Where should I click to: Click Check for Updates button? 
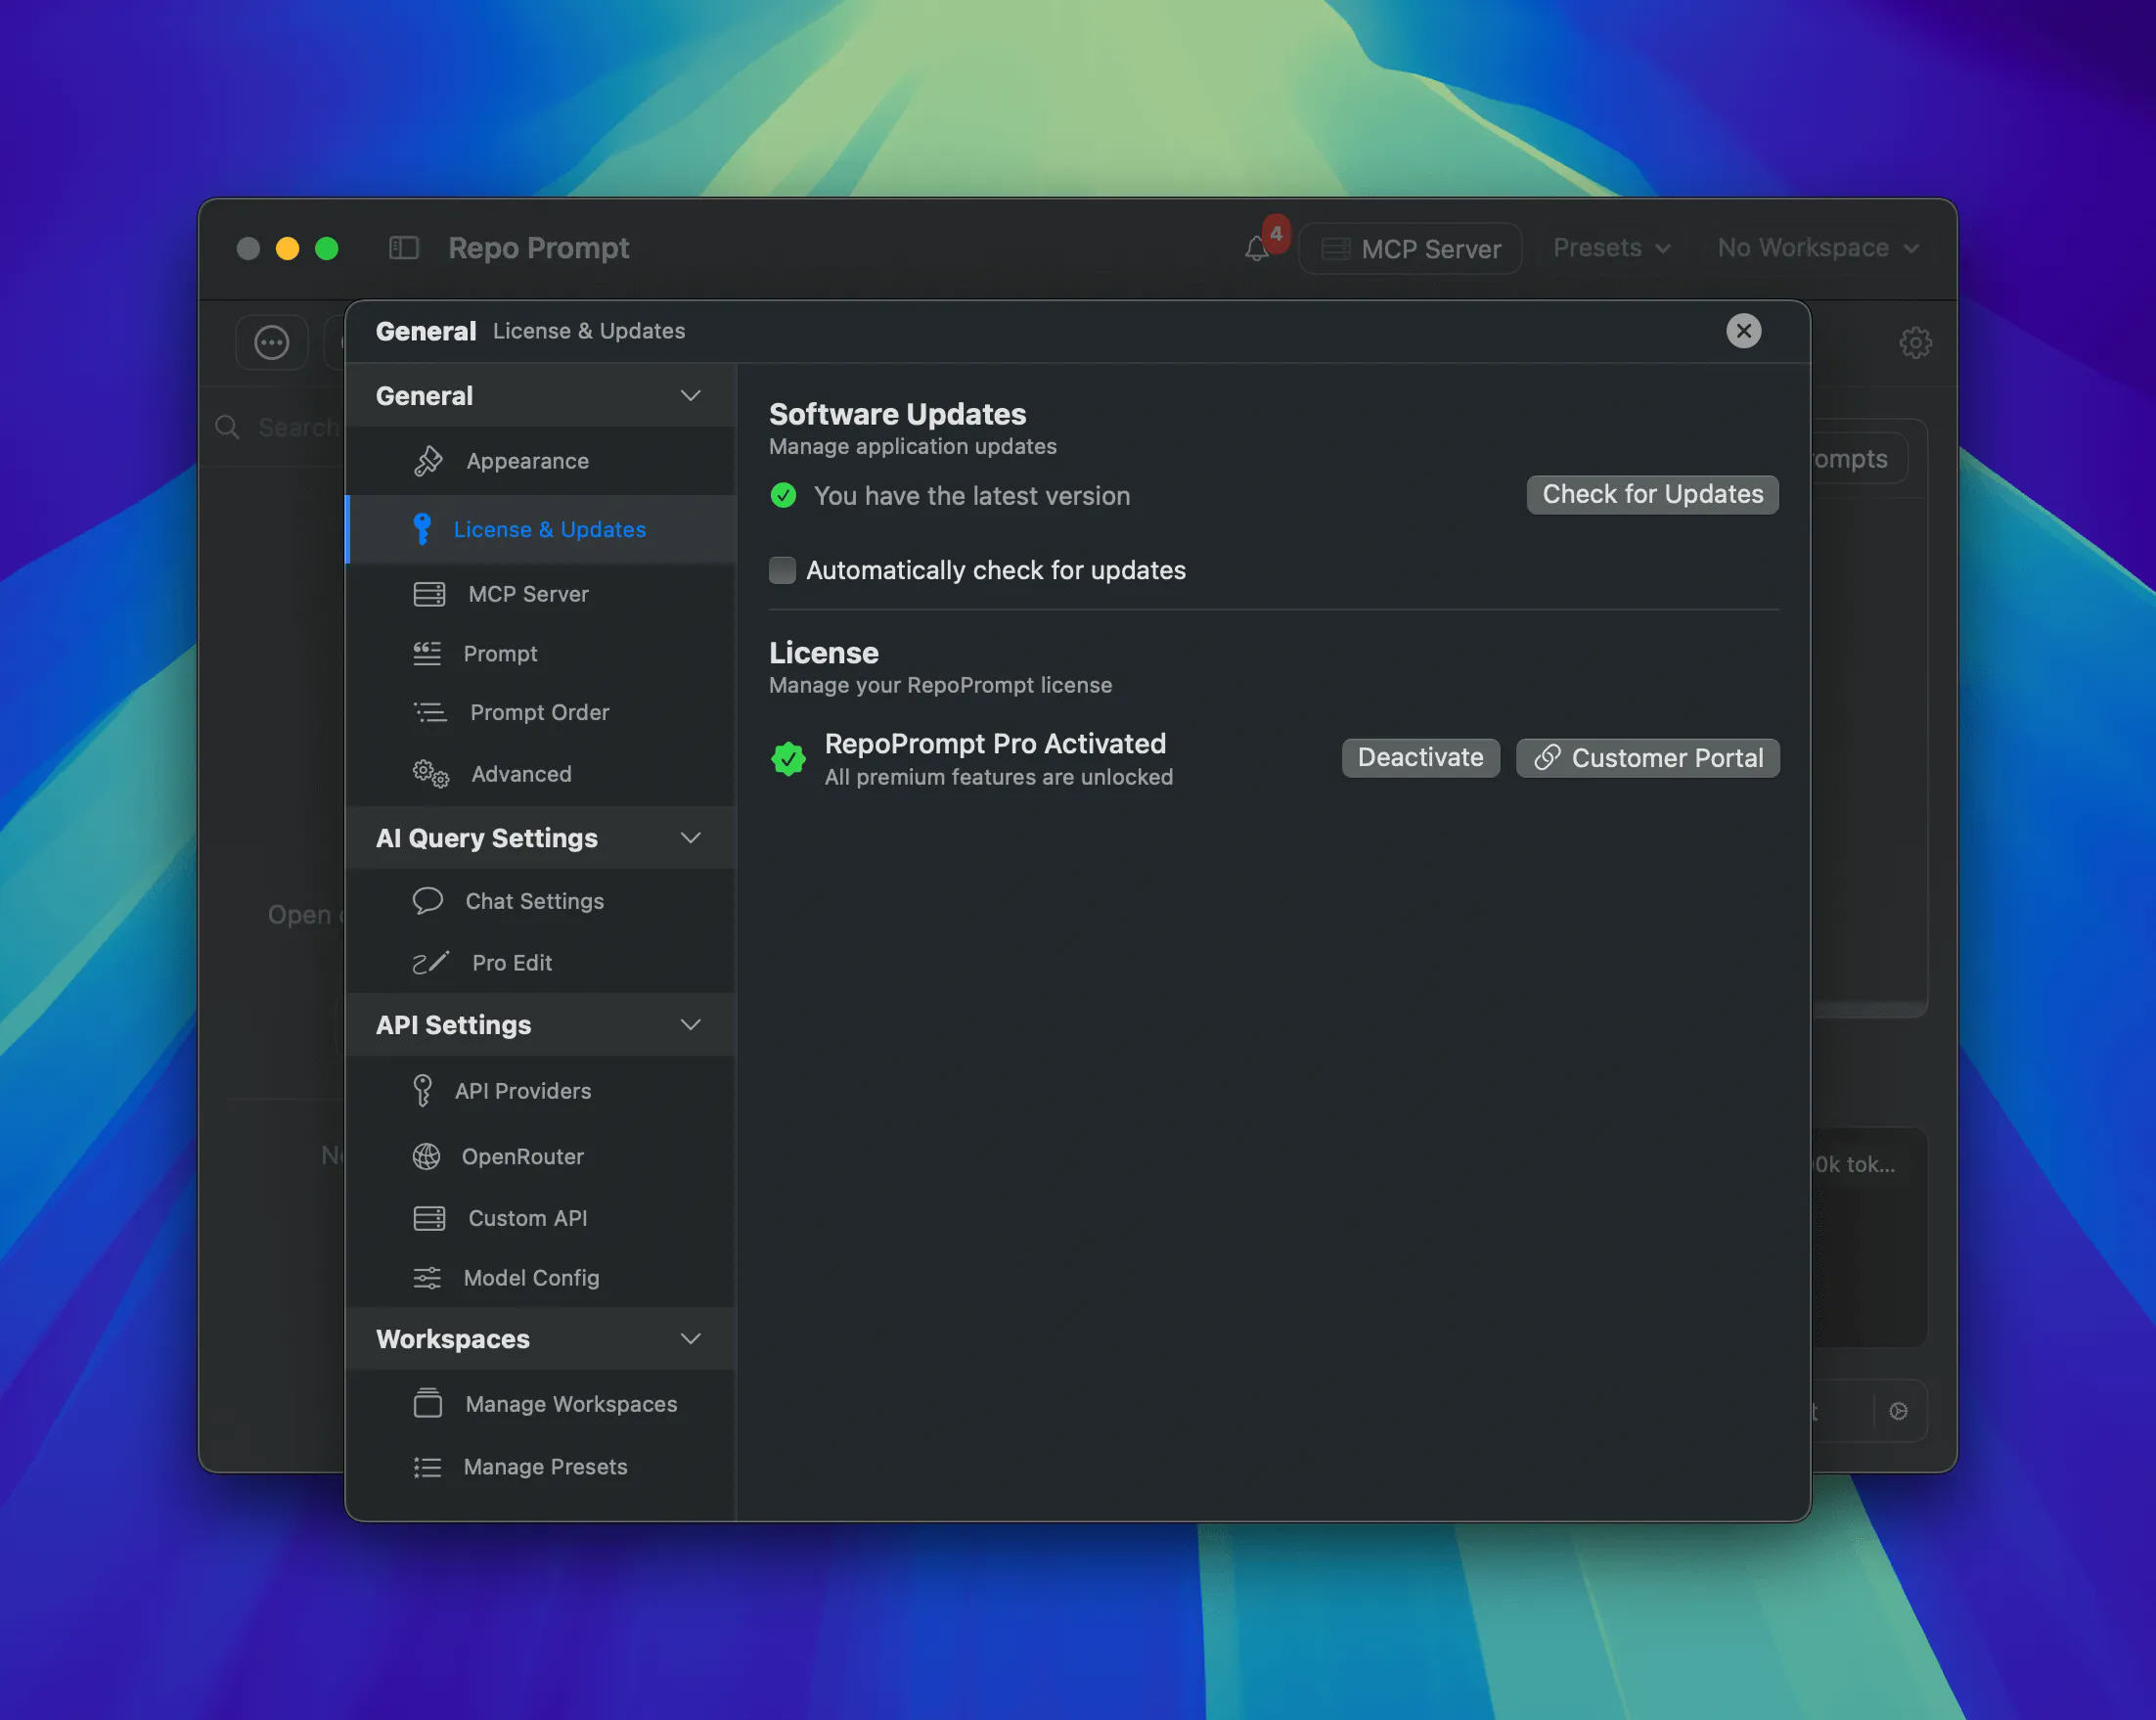tap(1652, 494)
